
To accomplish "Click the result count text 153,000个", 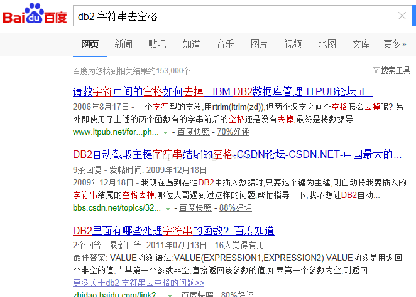I will click(x=173, y=71).
